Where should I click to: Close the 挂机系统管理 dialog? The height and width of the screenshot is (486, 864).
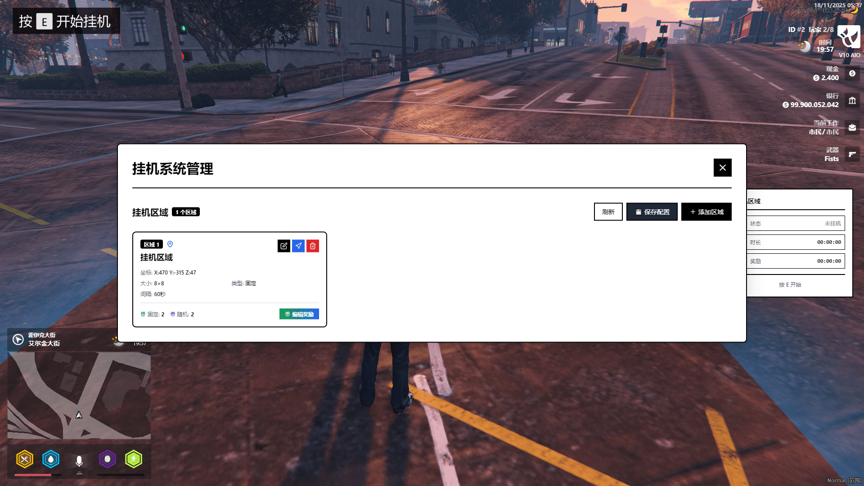pyautogui.click(x=723, y=168)
